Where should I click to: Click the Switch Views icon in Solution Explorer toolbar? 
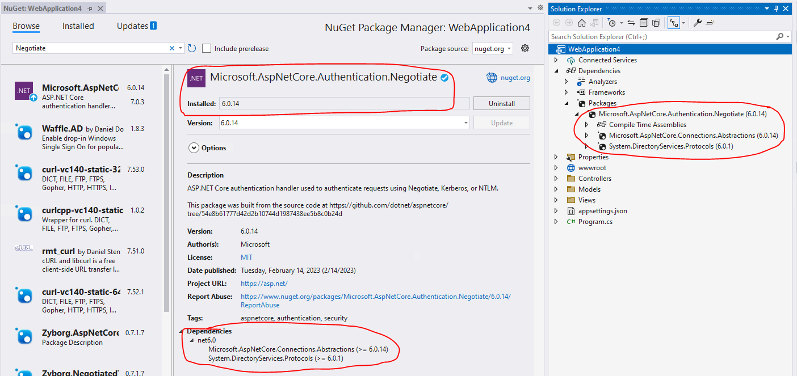[594, 23]
